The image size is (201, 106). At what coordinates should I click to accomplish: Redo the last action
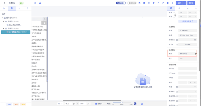pyautogui.click(x=163, y=3)
